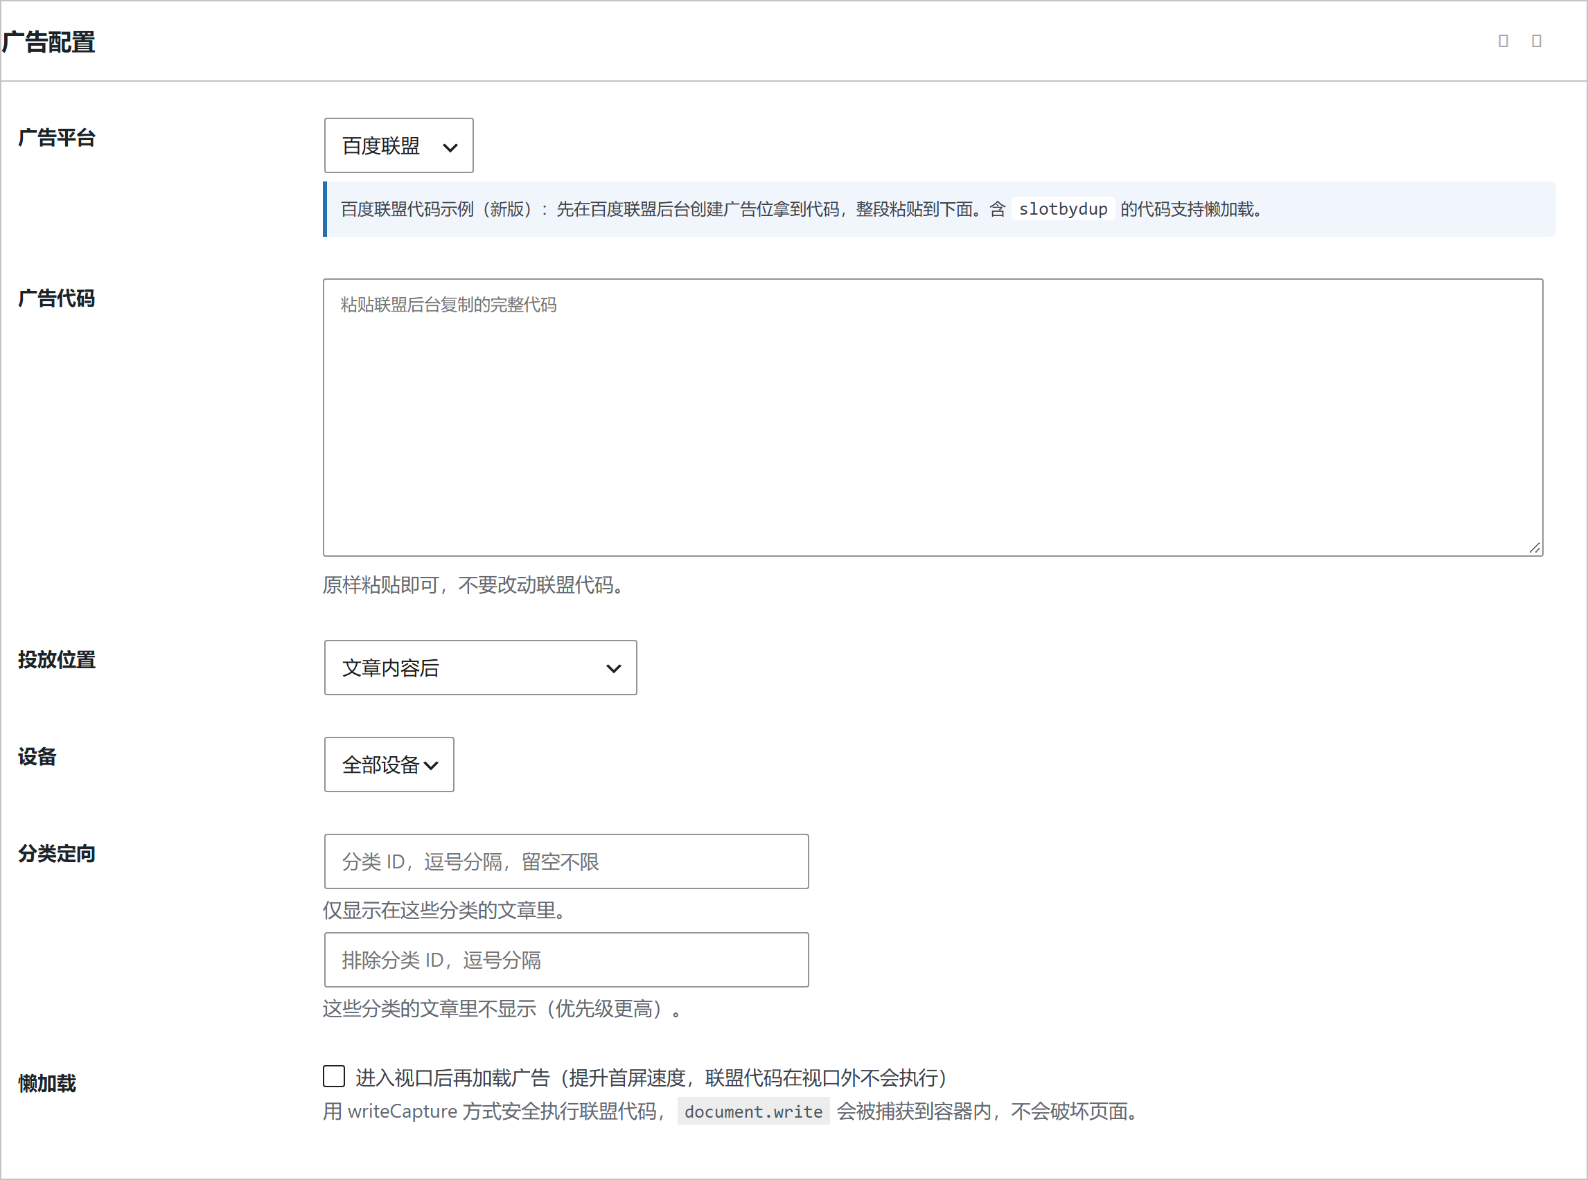1588x1180 pixels.
Task: Click the 广告配置 panel heading
Action: 48,42
